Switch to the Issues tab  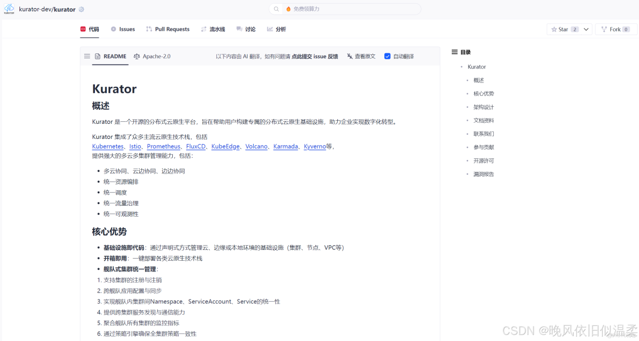(123, 29)
